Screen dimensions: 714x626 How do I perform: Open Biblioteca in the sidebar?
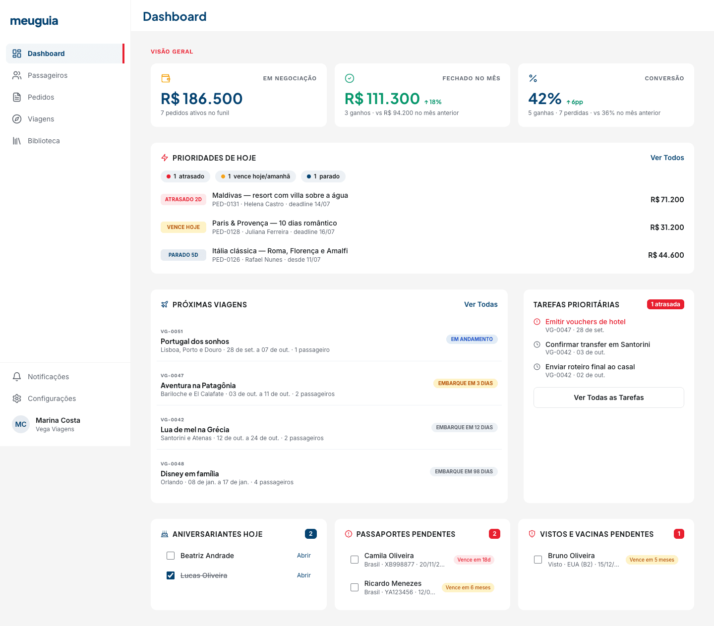(x=65, y=141)
